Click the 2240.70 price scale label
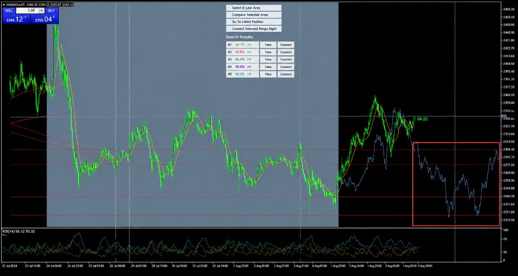 click(x=509, y=196)
